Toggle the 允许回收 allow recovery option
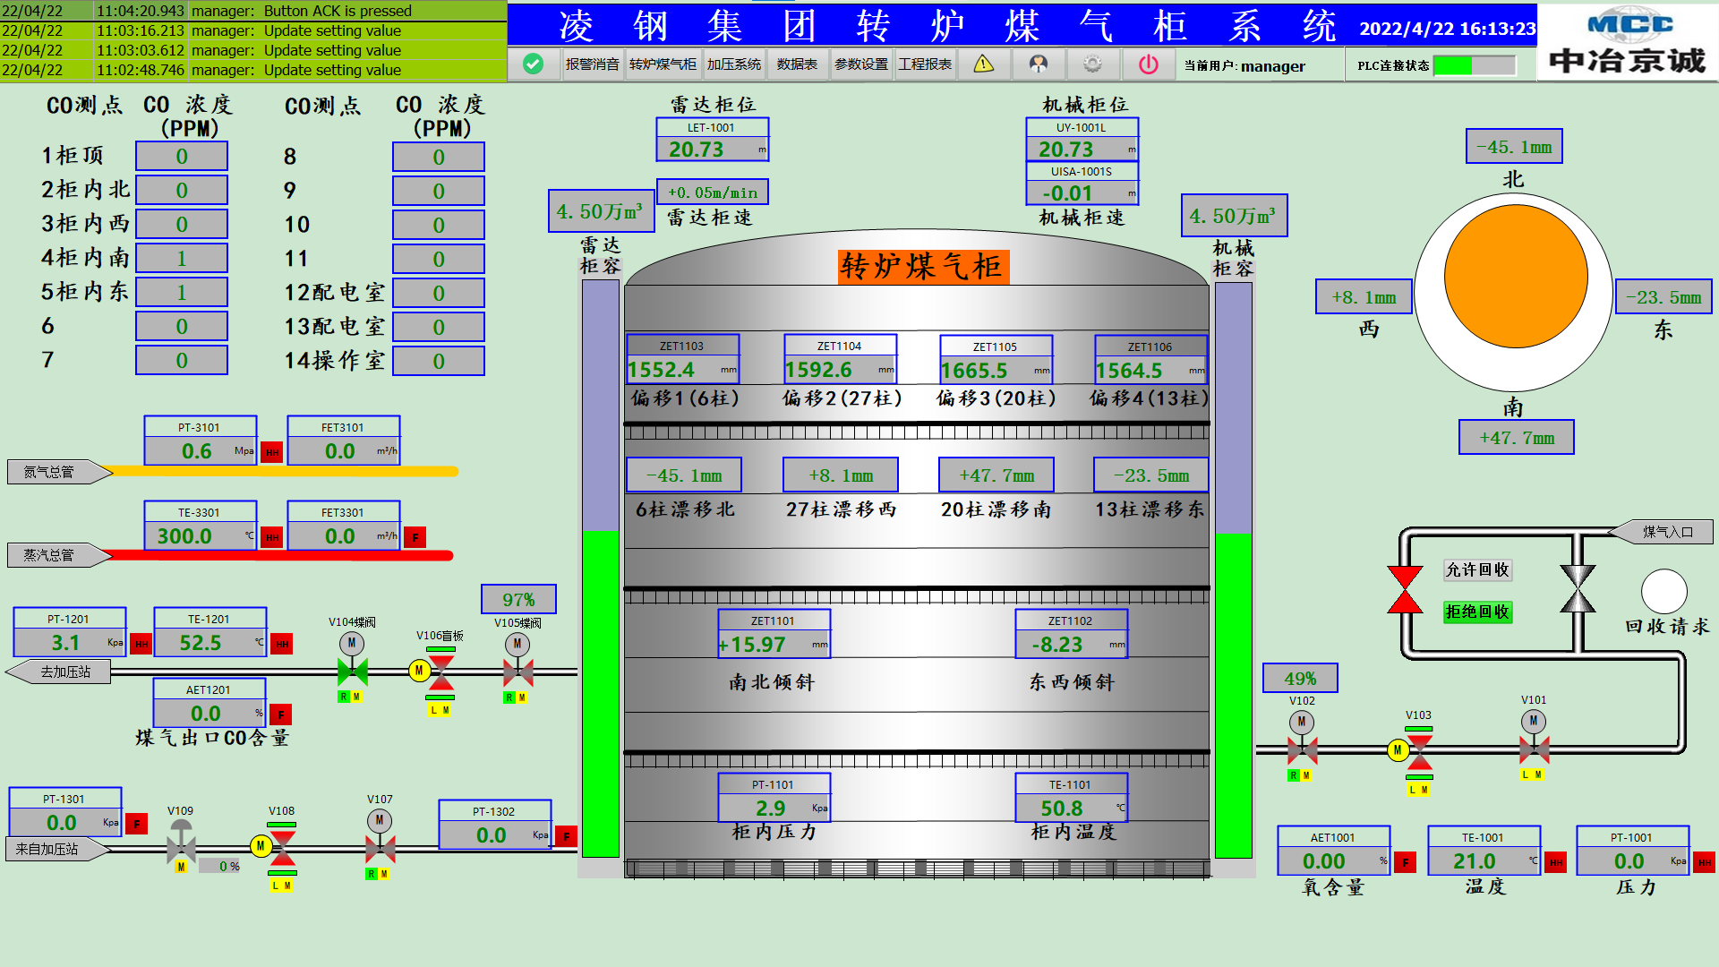 (x=1477, y=570)
